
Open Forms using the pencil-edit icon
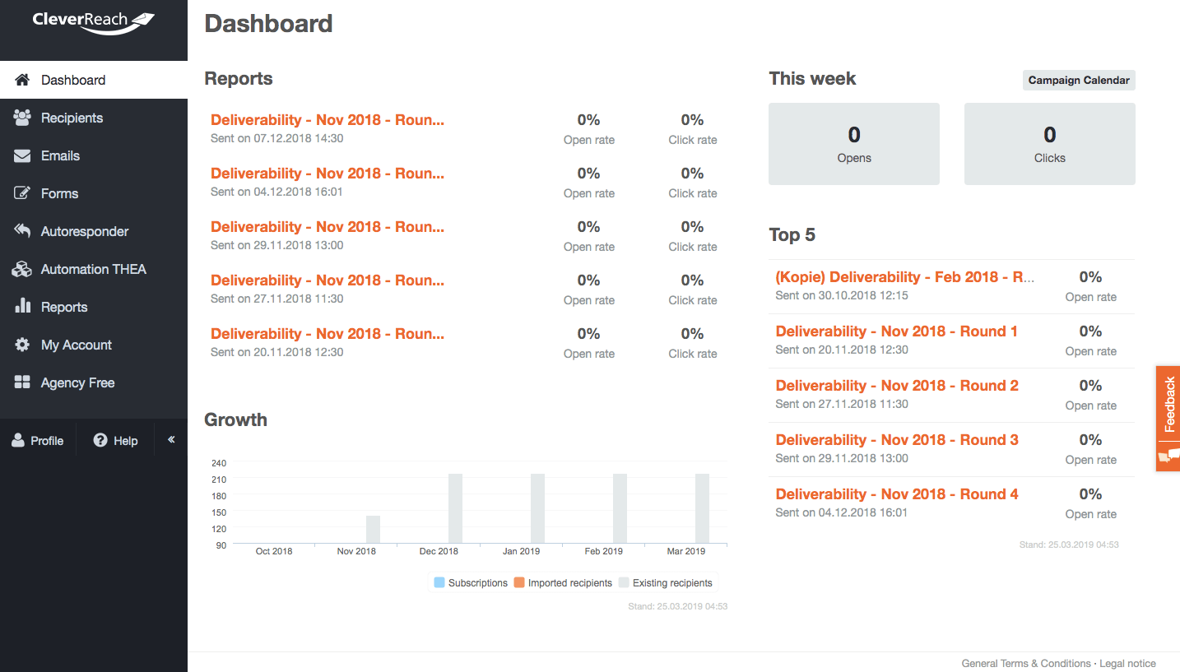pyautogui.click(x=22, y=193)
